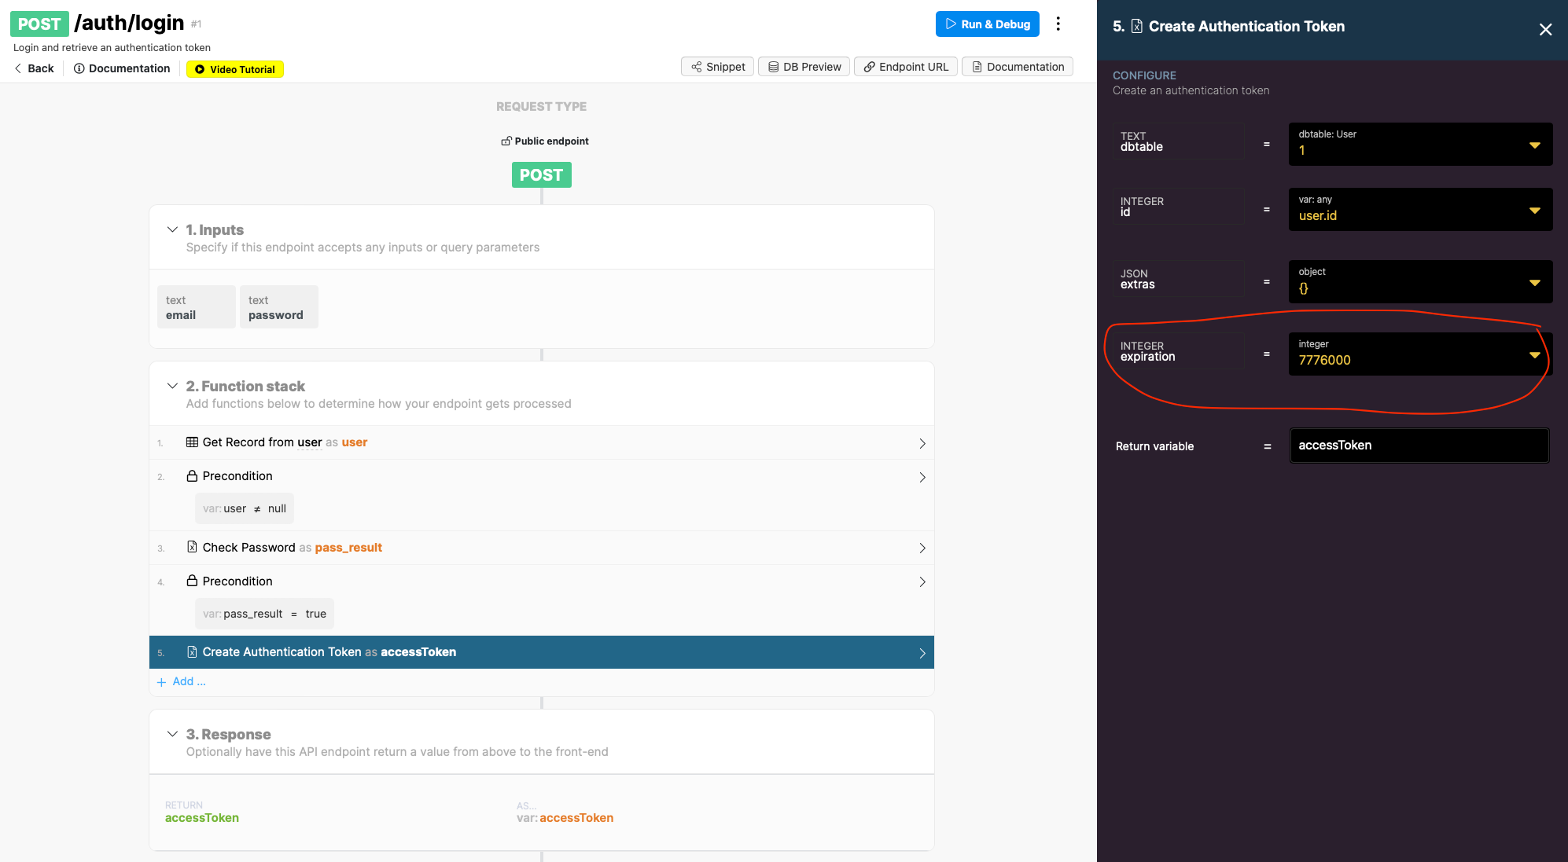The width and height of the screenshot is (1568, 862).
Task: Open the Documentation toolbar button
Action: click(1018, 67)
